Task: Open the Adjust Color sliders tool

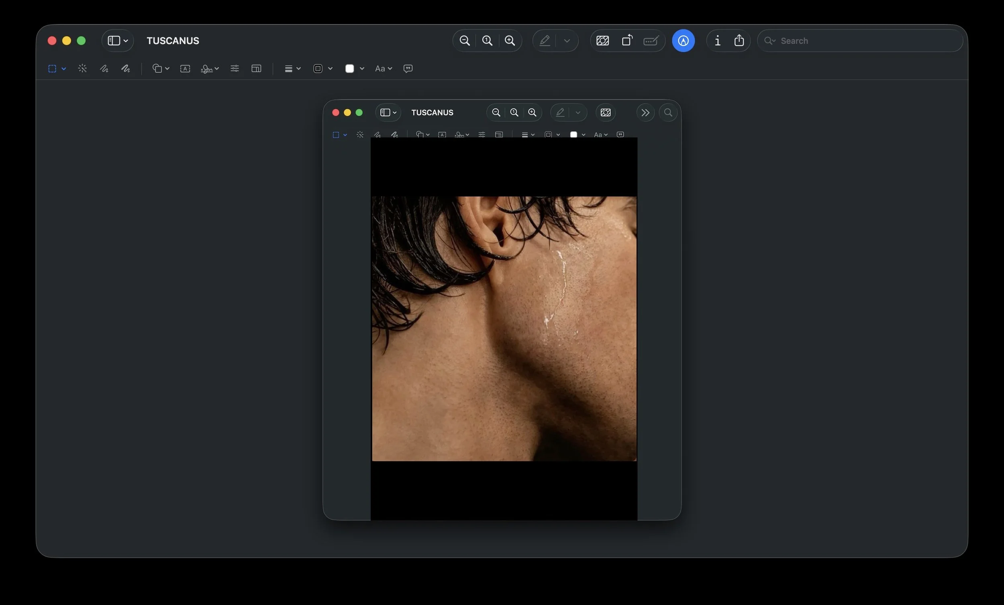Action: tap(235, 68)
